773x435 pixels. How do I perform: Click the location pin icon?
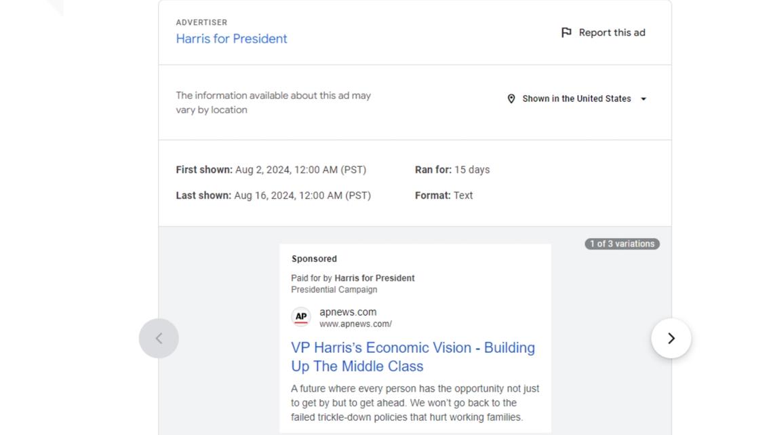coord(511,98)
